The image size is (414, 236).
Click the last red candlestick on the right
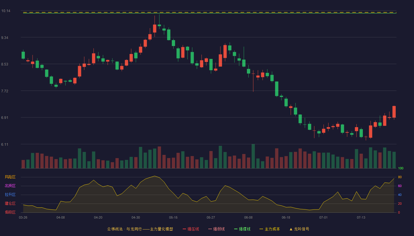394,112
